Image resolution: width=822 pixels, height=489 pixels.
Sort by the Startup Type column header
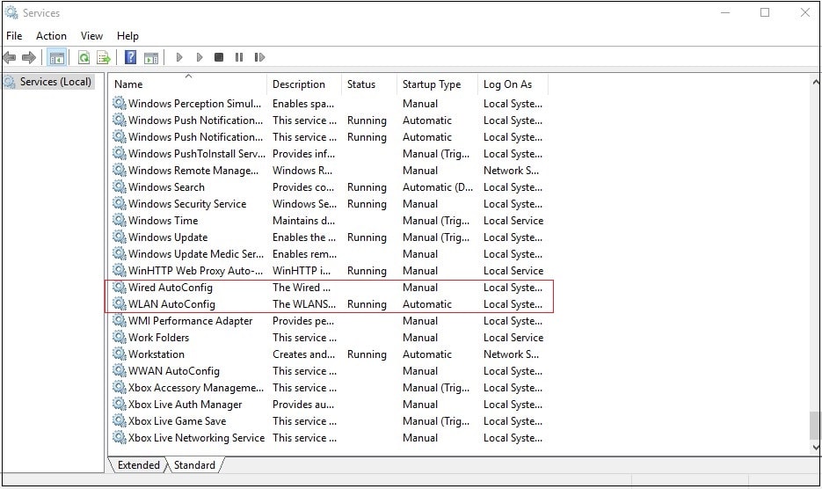click(437, 84)
